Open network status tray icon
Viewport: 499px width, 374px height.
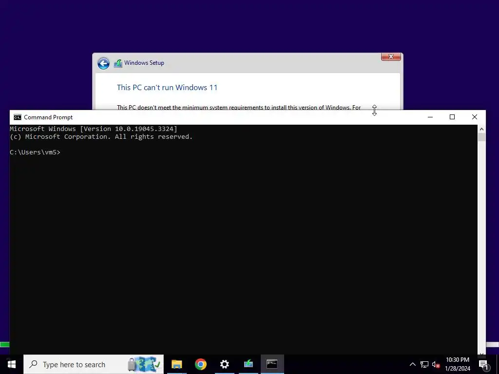(x=424, y=364)
